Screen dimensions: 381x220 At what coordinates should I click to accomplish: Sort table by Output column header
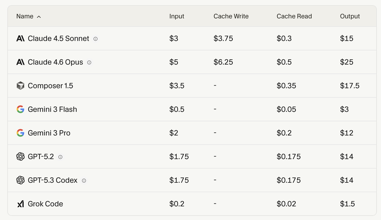(x=350, y=16)
